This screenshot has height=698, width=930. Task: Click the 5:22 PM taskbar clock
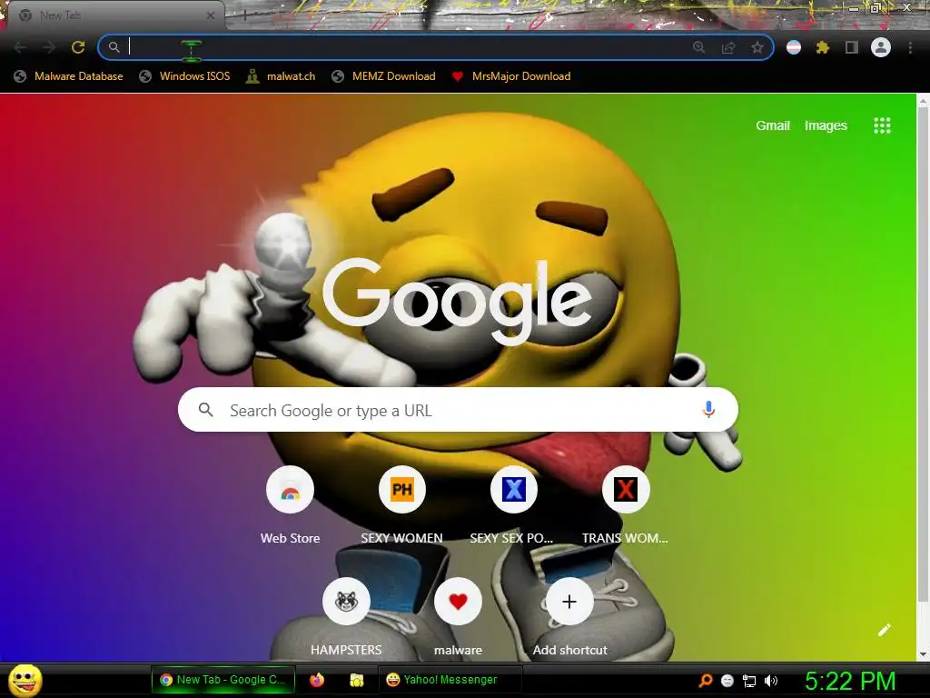click(850, 681)
